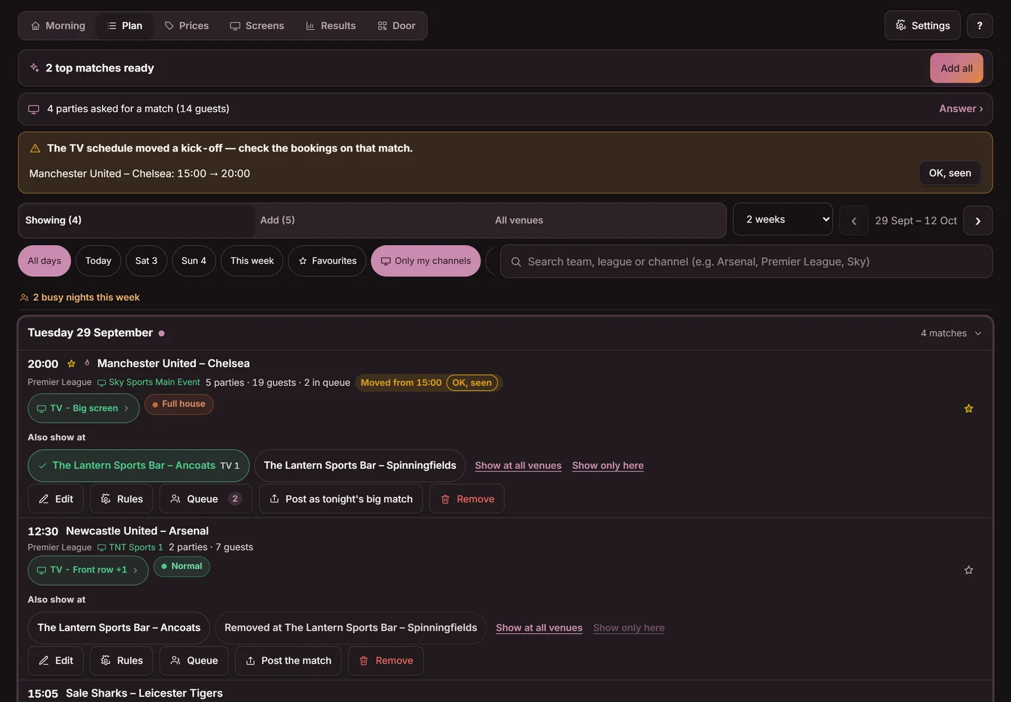1011x702 pixels.
Task: Go to the Prices tab
Action: [186, 26]
